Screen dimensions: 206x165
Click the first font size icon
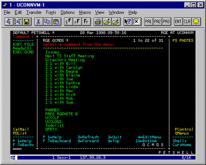click(x=68, y=22)
